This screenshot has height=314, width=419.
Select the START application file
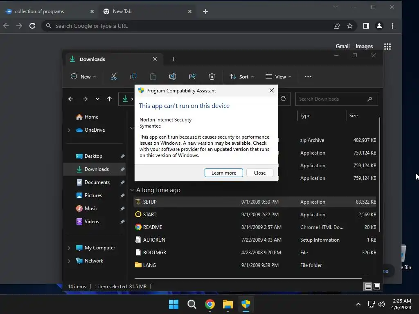(x=255, y=215)
